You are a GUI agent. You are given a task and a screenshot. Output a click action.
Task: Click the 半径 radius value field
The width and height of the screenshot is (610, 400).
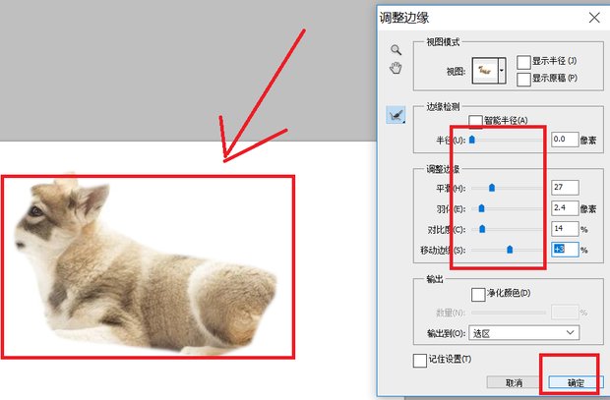565,141
